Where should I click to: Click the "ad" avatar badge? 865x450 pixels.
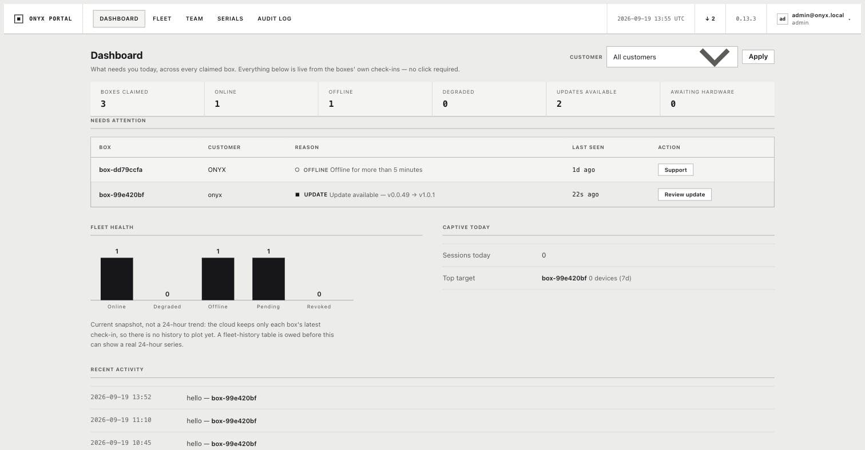[x=782, y=19]
